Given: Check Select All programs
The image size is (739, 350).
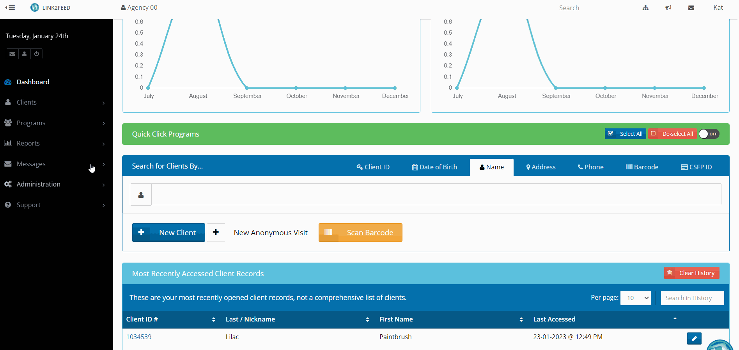Looking at the screenshot, I should pyautogui.click(x=625, y=134).
